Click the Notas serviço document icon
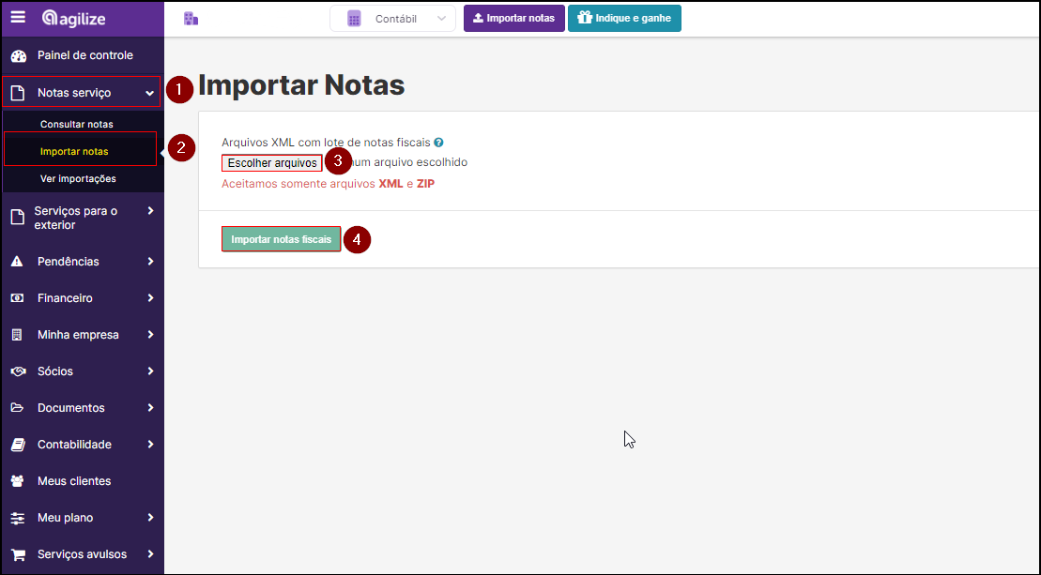The width and height of the screenshot is (1041, 575). [x=18, y=93]
